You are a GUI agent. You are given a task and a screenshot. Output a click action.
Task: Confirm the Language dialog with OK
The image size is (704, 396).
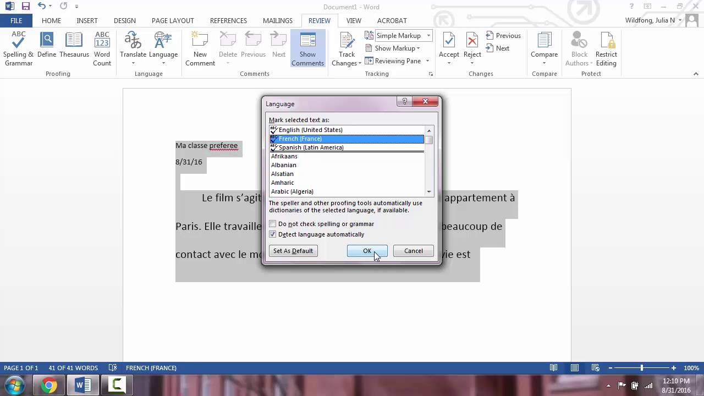coord(367,251)
